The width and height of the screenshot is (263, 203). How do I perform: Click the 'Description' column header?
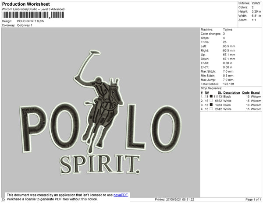click(231, 93)
